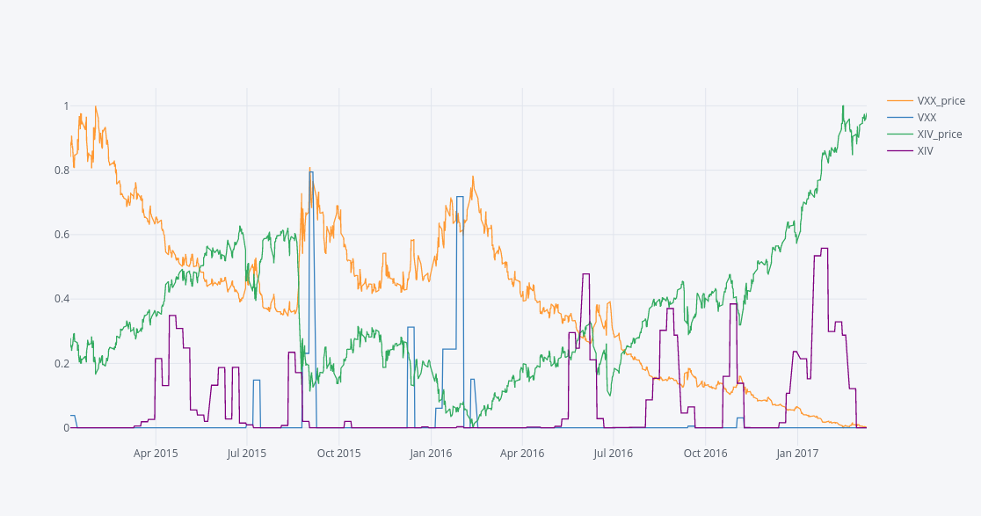
Task: Select the Apr 2016 x-axis tick label
Action: (521, 454)
